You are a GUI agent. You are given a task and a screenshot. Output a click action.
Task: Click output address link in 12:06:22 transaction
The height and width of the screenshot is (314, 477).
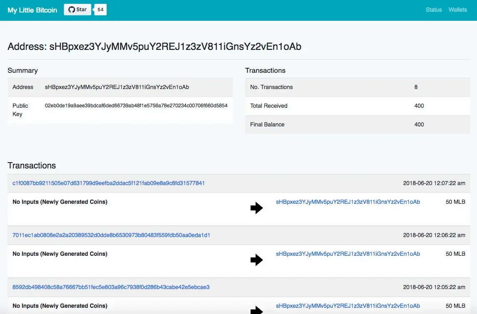point(348,254)
